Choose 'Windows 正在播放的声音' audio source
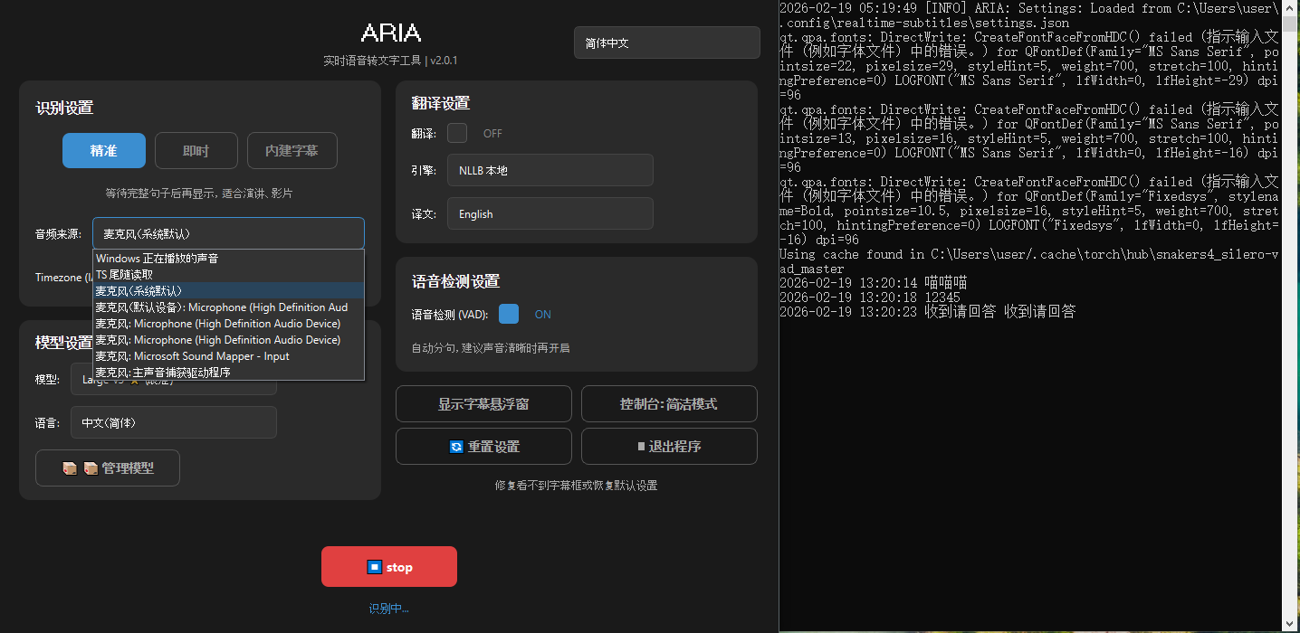Screen dimensions: 1300x633 [228, 259]
